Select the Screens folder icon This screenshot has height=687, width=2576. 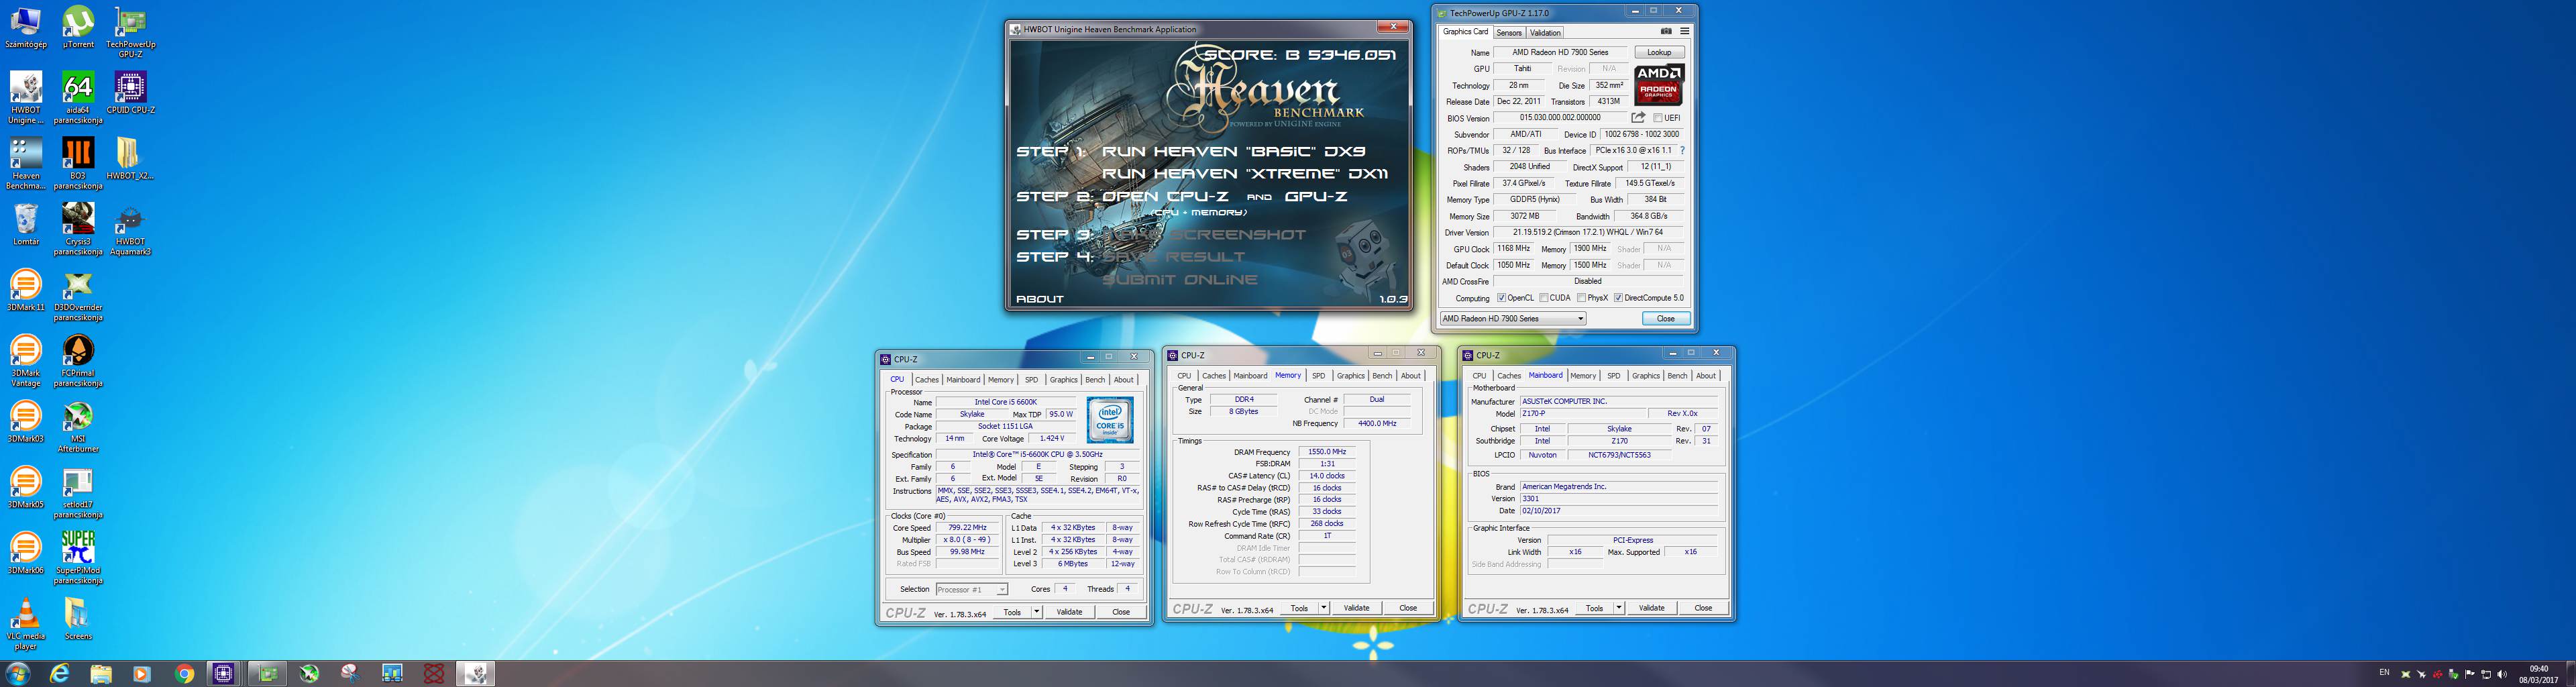point(78,618)
